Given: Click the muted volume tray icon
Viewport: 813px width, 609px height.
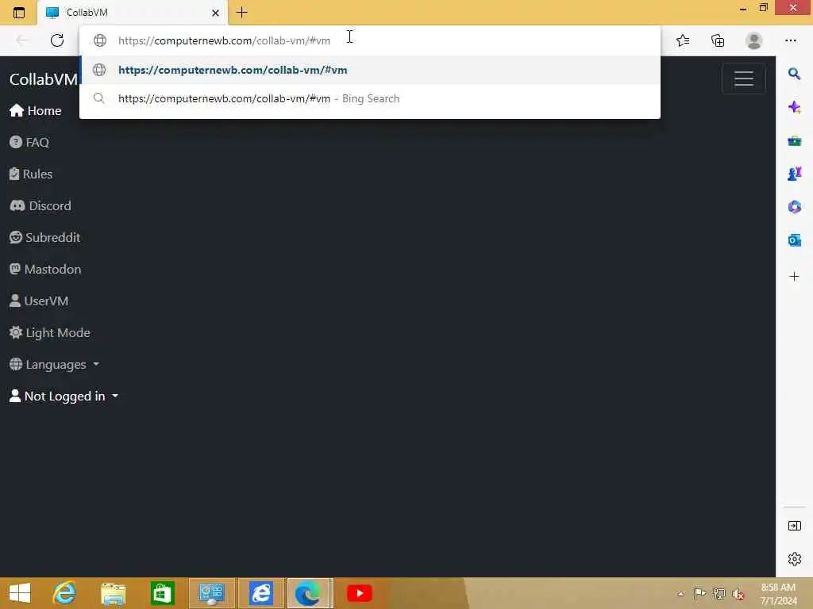Looking at the screenshot, I should click(738, 594).
